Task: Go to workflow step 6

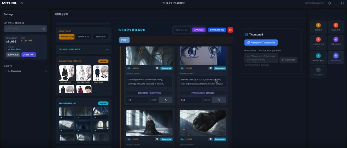Action: [x=336, y=57]
